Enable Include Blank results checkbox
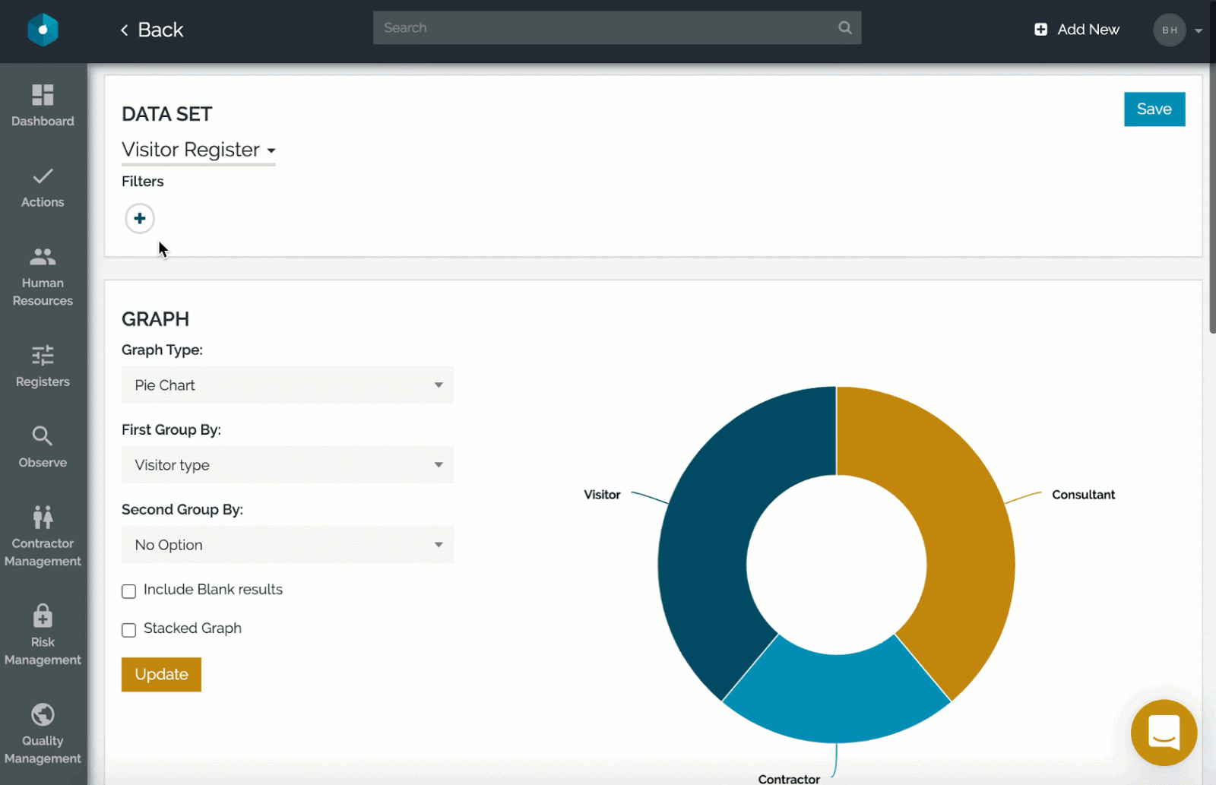This screenshot has height=785, width=1216. point(129,591)
